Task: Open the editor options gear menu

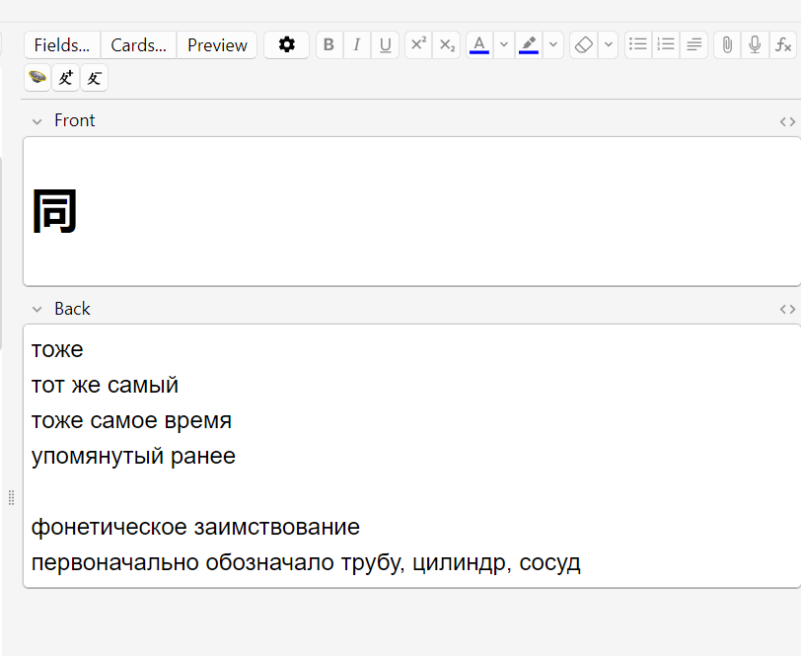Action: pos(287,45)
